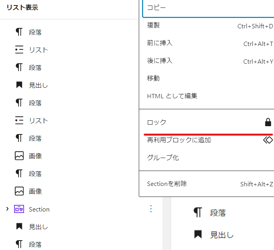The image size is (274, 250).
Task: Click bookmark icon of first 見出し item
Action: (19, 85)
